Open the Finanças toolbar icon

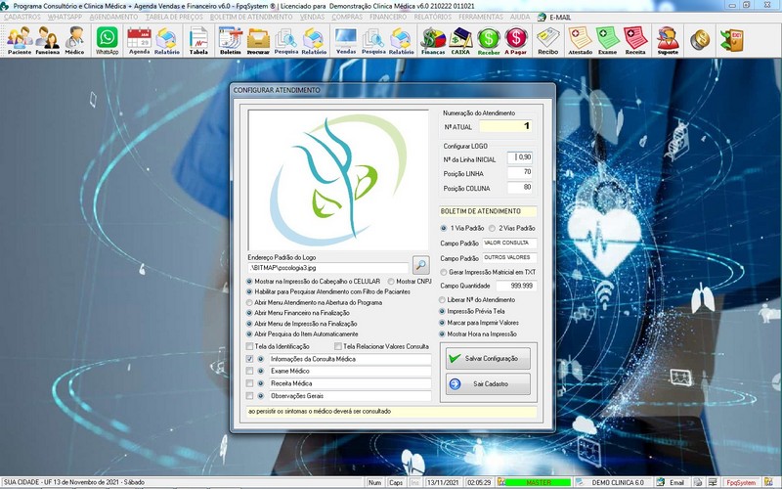point(433,40)
